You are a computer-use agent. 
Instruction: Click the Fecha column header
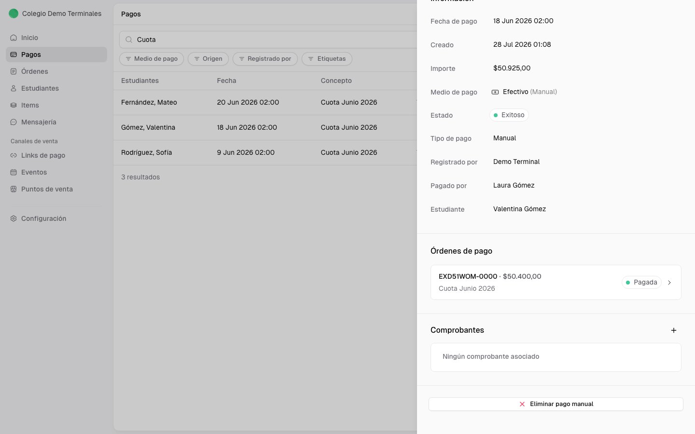(x=226, y=81)
